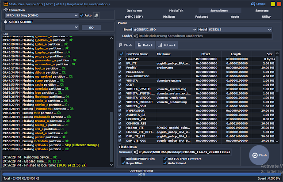
Task: Click the red close square
Action: click(x=279, y=4)
